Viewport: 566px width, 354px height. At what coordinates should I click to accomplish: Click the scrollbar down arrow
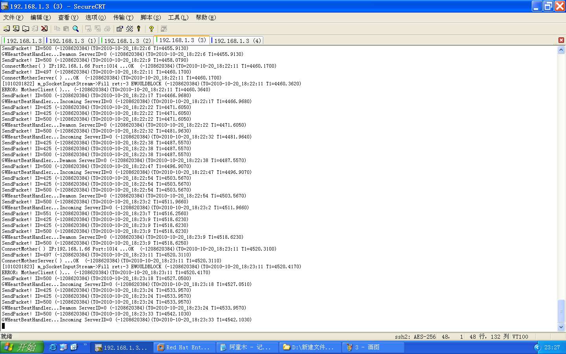[x=561, y=327]
